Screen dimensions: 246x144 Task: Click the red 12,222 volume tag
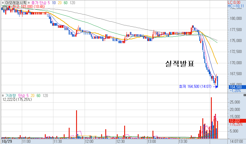(235, 121)
